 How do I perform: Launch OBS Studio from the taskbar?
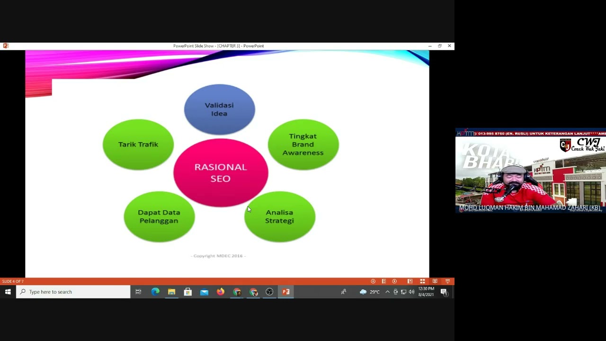point(269,292)
